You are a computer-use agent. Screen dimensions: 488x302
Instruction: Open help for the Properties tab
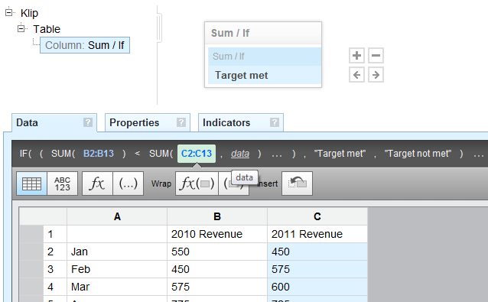pyautogui.click(x=181, y=122)
